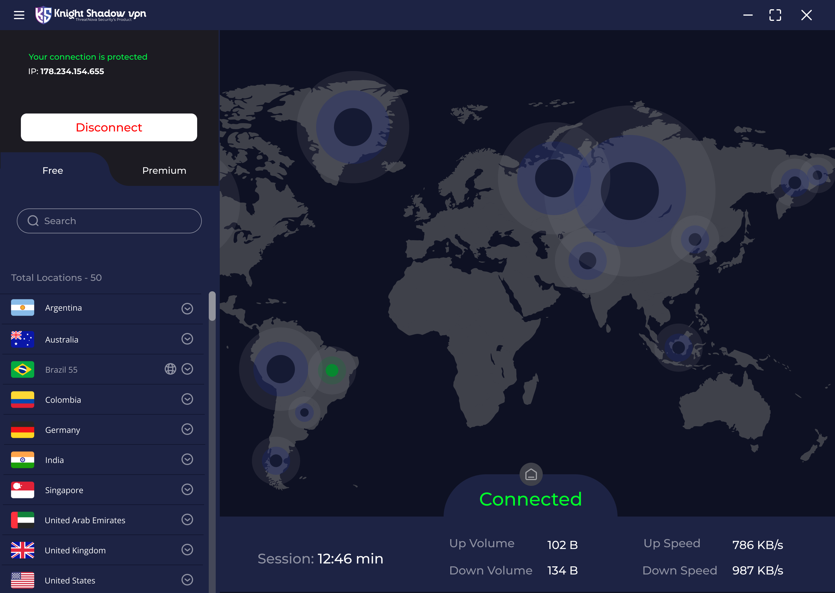This screenshot has height=593, width=835.
Task: Switch to the Premium tab
Action: (x=164, y=171)
